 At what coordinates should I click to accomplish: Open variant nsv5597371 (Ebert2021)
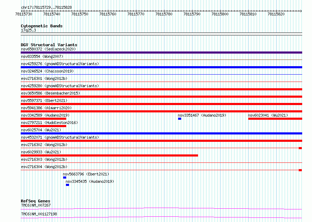44,100
